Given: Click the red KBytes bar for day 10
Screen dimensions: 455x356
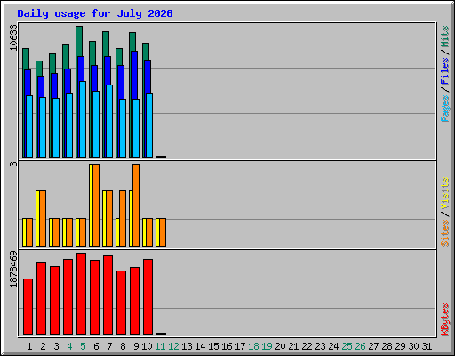Looking at the screenshot, I should [x=148, y=296].
